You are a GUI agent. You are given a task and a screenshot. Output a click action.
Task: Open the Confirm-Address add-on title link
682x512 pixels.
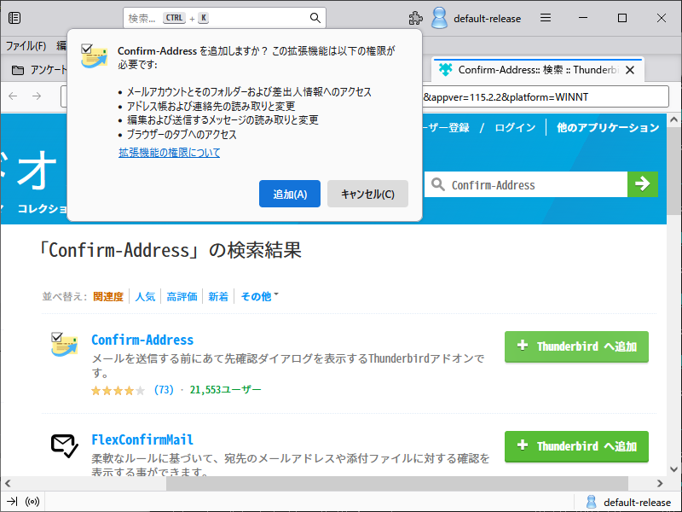[142, 340]
